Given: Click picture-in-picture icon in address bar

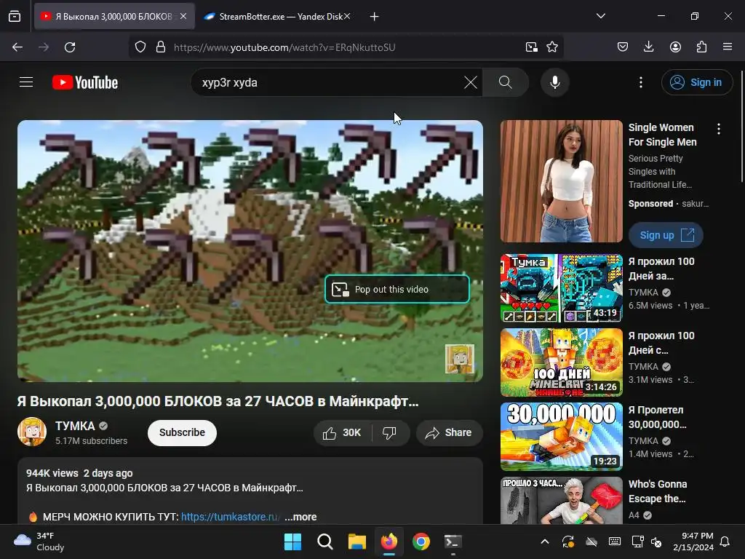Looking at the screenshot, I should pyautogui.click(x=531, y=47).
